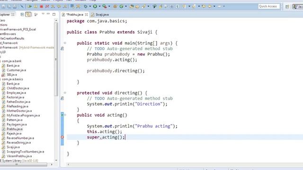
Task: Select Customer.java in the explorer
Action: pos(16,70)
